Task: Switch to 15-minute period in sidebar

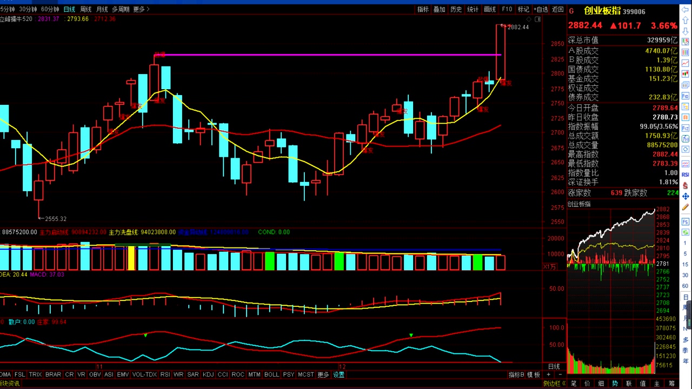Action: pyautogui.click(x=686, y=265)
